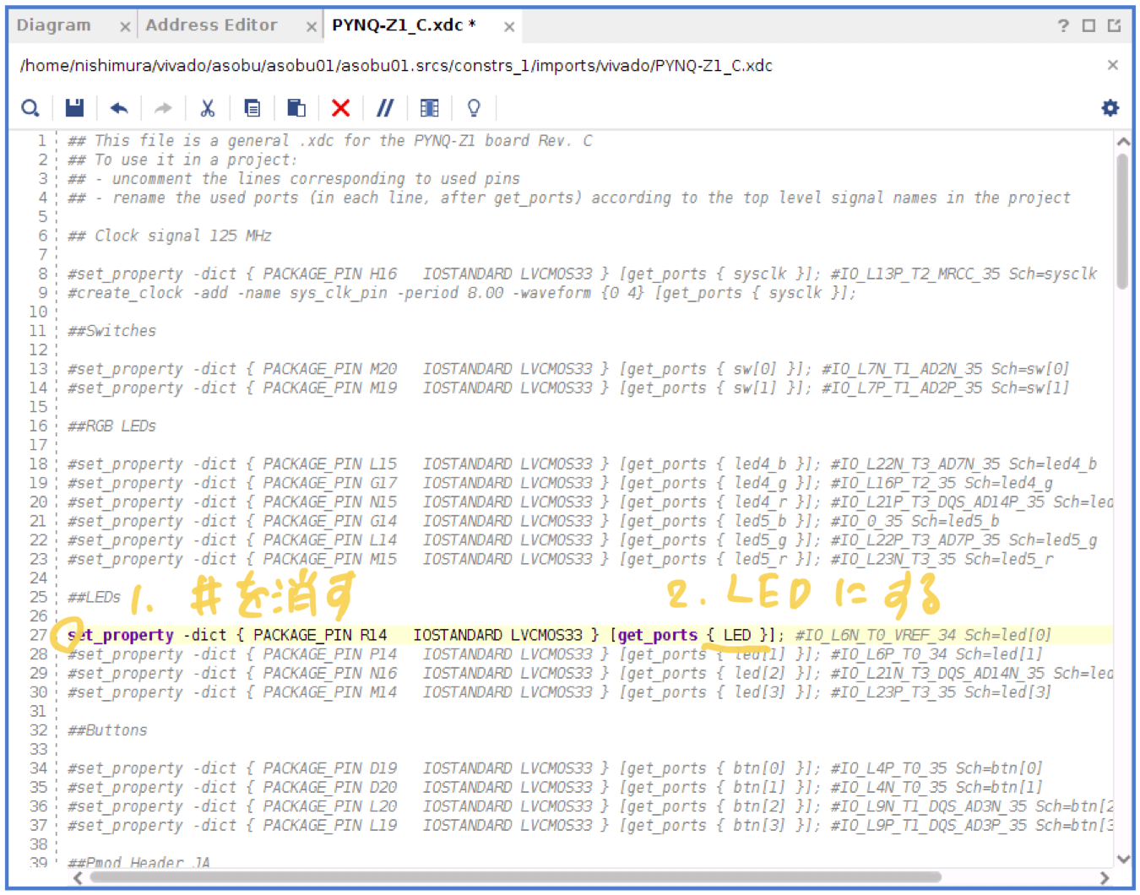Click the sw[0] constraint line
1140x895 pixels.
click(x=568, y=369)
